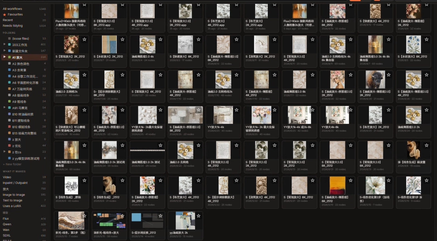Toggle star on S【线条生成】_原始 card
437x241 pixels.
(84, 181)
